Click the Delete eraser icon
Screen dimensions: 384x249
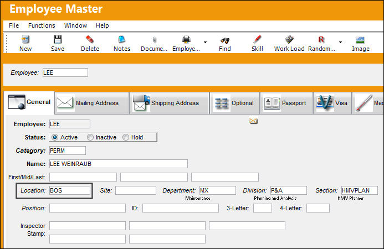coord(90,39)
